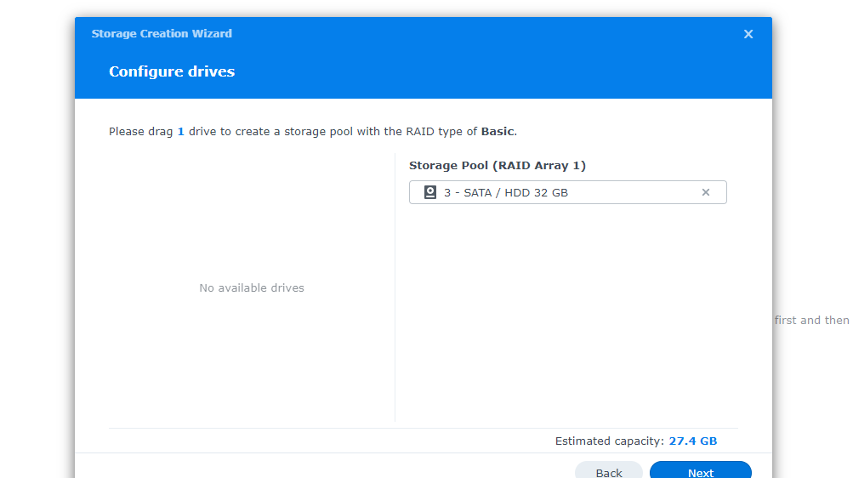Click the Storage Pool (RAID Array 1) heading
Screen dimensions: 853x478
498,165
